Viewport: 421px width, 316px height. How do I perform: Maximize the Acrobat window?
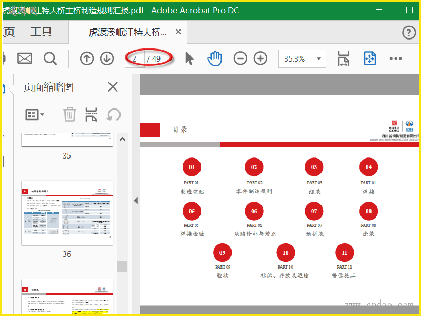pyautogui.click(x=409, y=10)
